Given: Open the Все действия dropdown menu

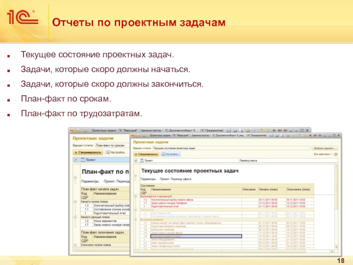Looking at the screenshot, I should (x=323, y=154).
